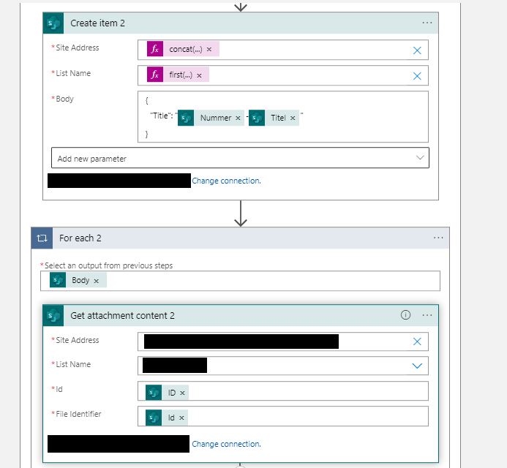
Task: Click the File Identifier input field
Action: click(x=283, y=416)
